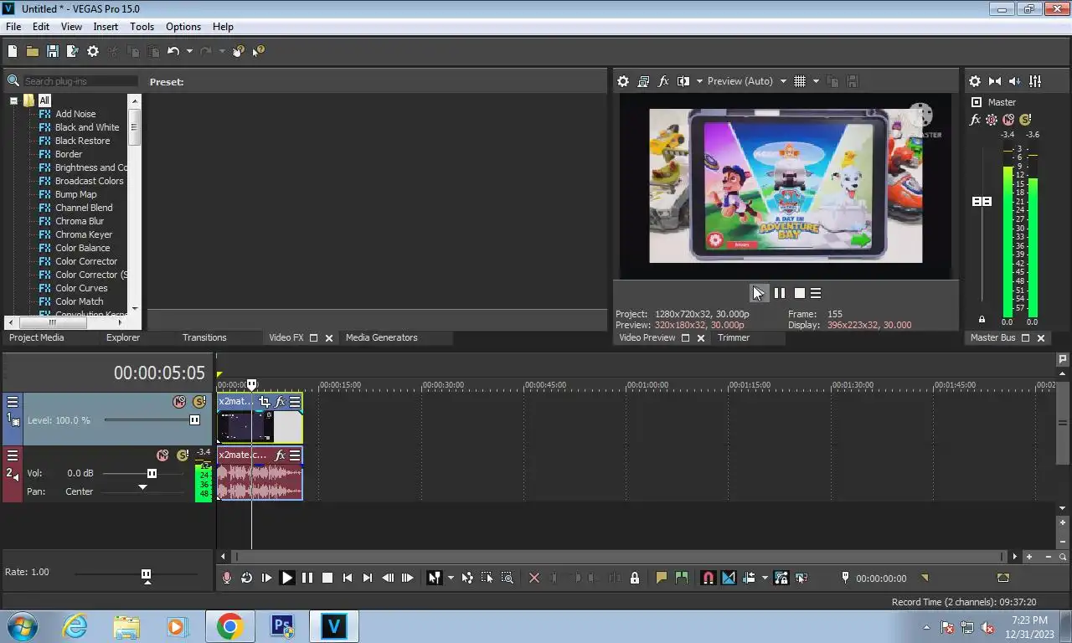
Task: Open Event Pan/Crop on video clip
Action: (x=265, y=402)
